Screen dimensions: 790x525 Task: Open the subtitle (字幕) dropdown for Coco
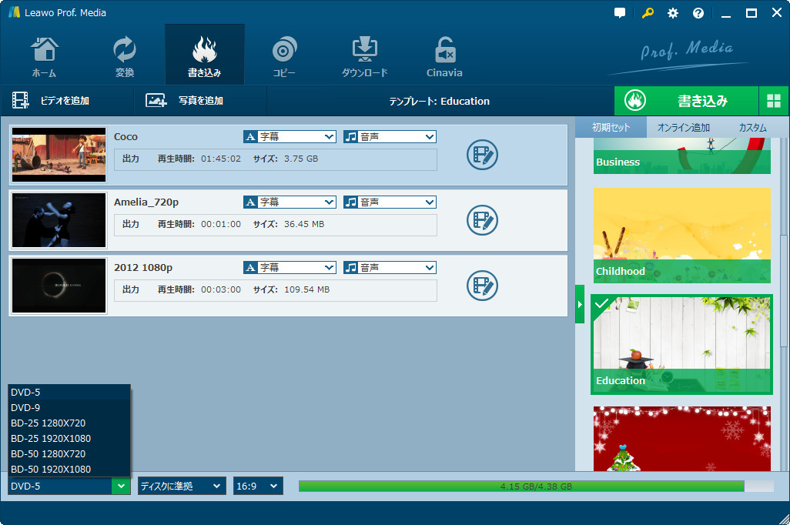(290, 136)
